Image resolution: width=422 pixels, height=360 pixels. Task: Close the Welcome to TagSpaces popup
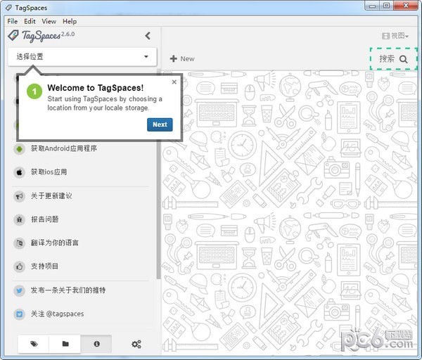tap(174, 82)
